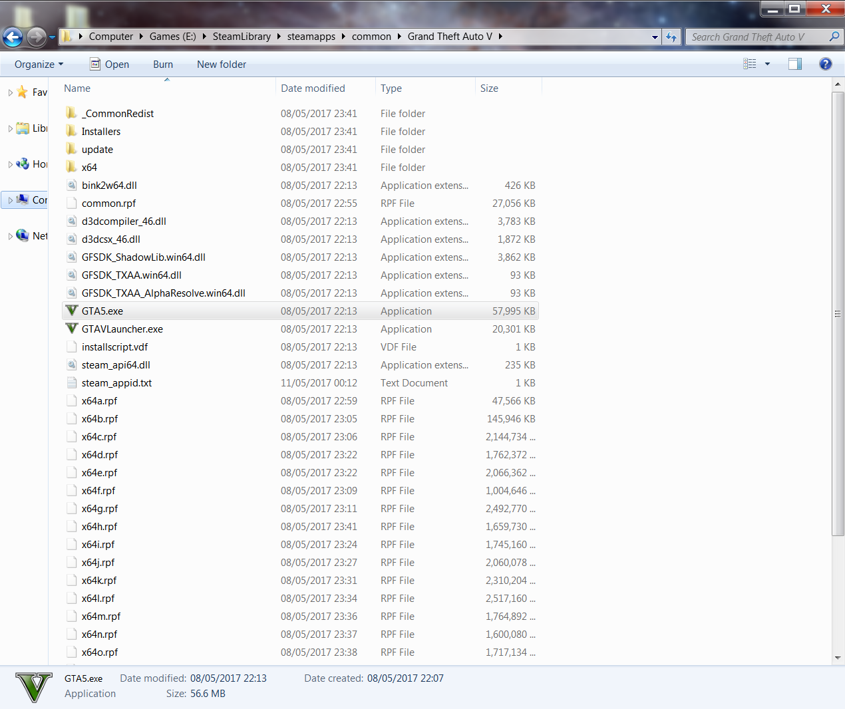Screen dimensions: 845x709
Task: Click the Forward navigation arrow
Action: coord(37,37)
